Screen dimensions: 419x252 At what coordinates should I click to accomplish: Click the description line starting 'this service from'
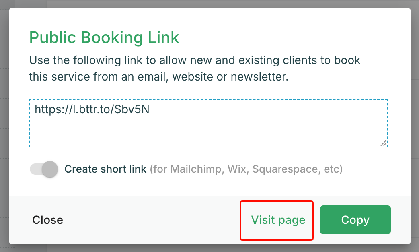[158, 76]
